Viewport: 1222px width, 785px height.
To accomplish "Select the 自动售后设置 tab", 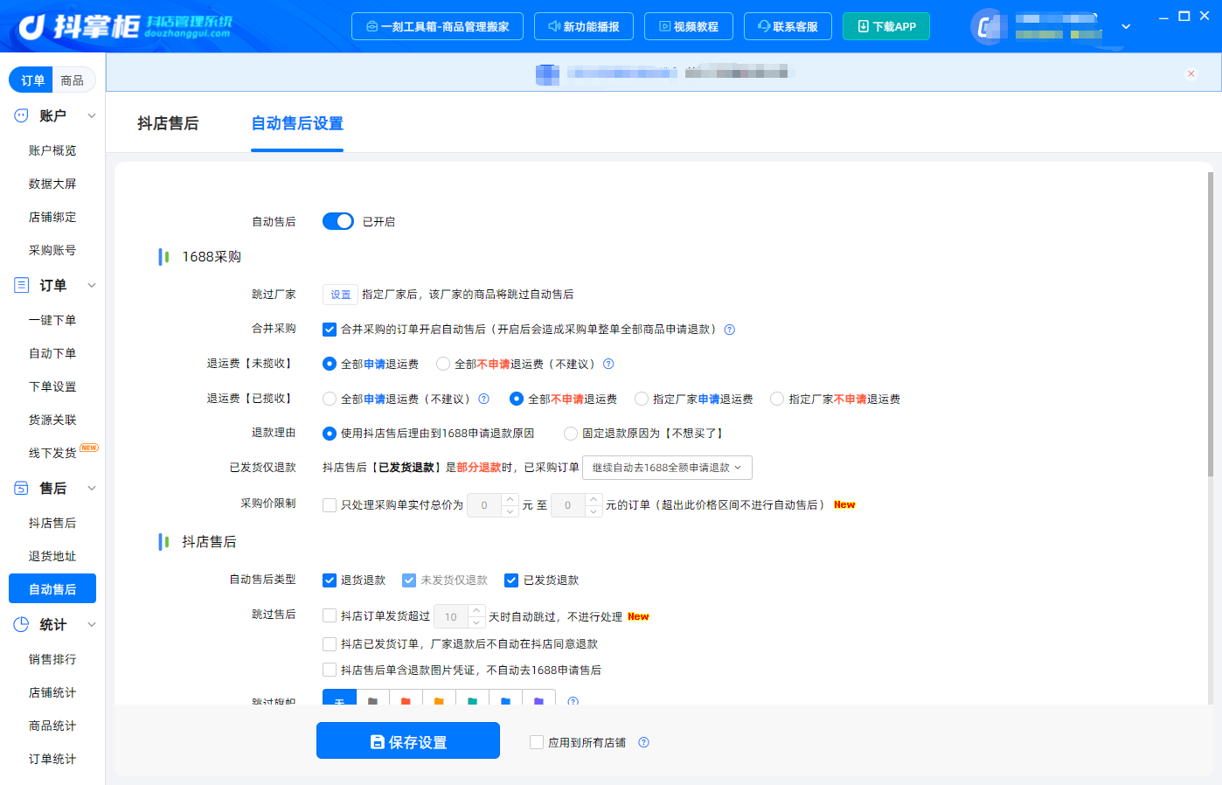I will [297, 123].
